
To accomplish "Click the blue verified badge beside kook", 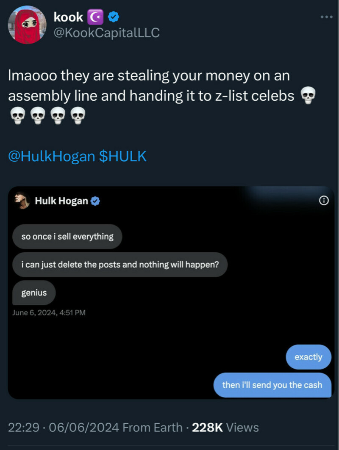I will click(x=114, y=17).
